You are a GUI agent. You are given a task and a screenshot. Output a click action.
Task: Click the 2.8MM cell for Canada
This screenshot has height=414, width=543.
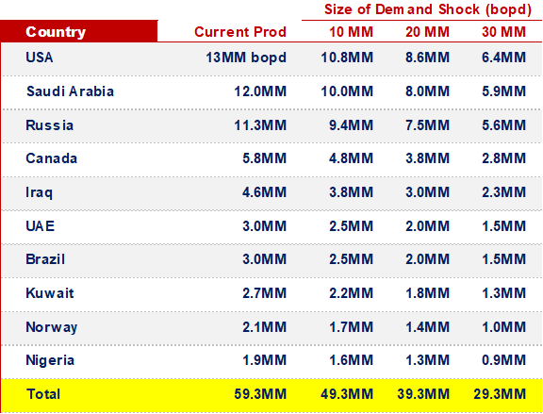(503, 158)
